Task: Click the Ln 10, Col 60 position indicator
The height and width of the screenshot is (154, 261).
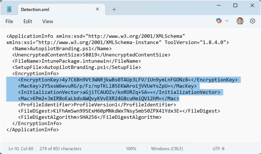Action: (x=20, y=148)
